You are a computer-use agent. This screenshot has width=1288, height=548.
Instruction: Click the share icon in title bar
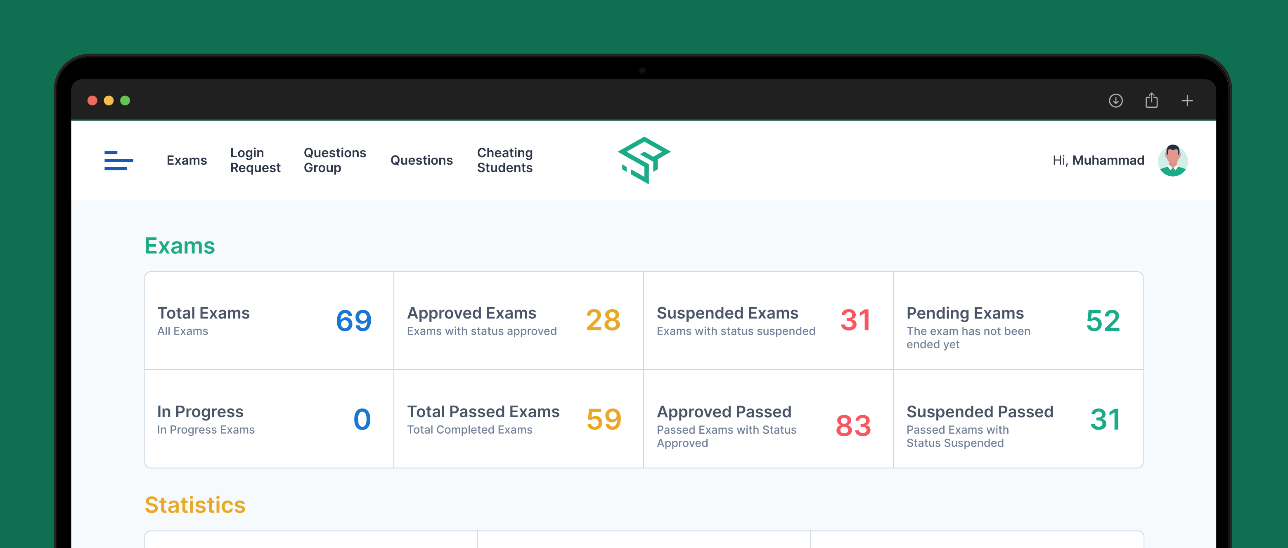(x=1151, y=101)
